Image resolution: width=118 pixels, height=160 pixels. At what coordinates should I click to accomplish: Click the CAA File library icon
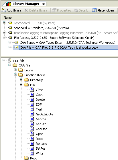pyautogui.click(x=16, y=47)
